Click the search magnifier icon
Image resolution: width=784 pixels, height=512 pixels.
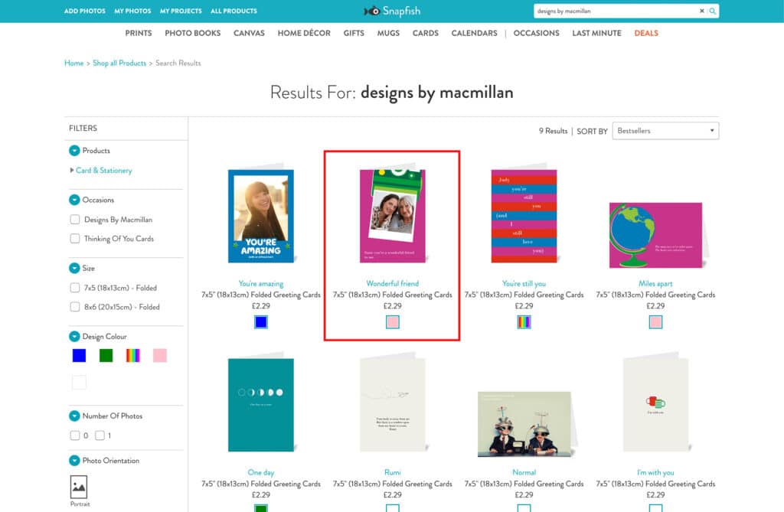coord(713,11)
